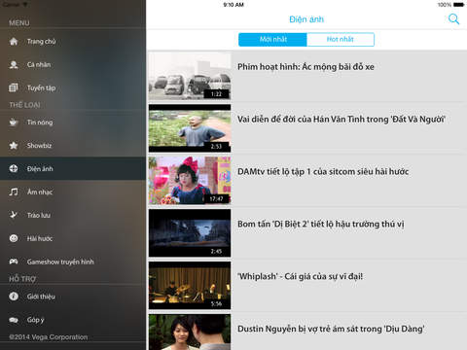Open Tuyển tập menu label
The width and height of the screenshot is (467, 350).
click(42, 88)
